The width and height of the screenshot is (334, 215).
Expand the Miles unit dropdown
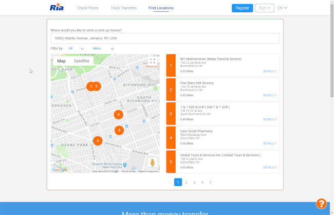[103, 49]
